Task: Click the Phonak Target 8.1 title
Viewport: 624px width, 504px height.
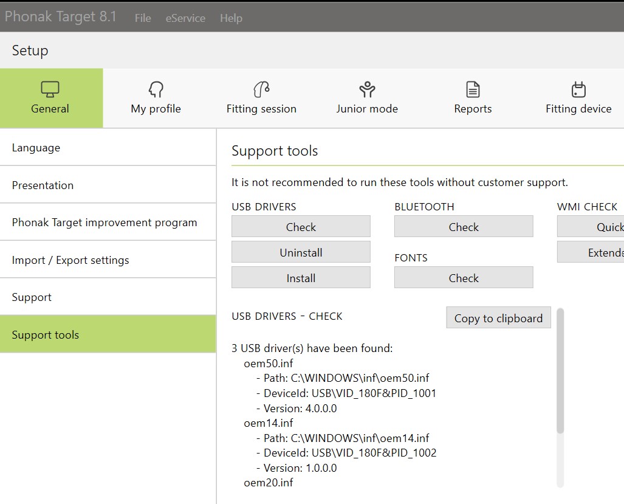Action: click(61, 17)
